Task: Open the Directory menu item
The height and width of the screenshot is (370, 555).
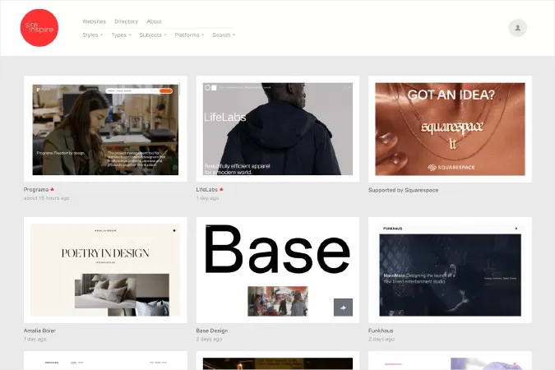Action: point(126,21)
